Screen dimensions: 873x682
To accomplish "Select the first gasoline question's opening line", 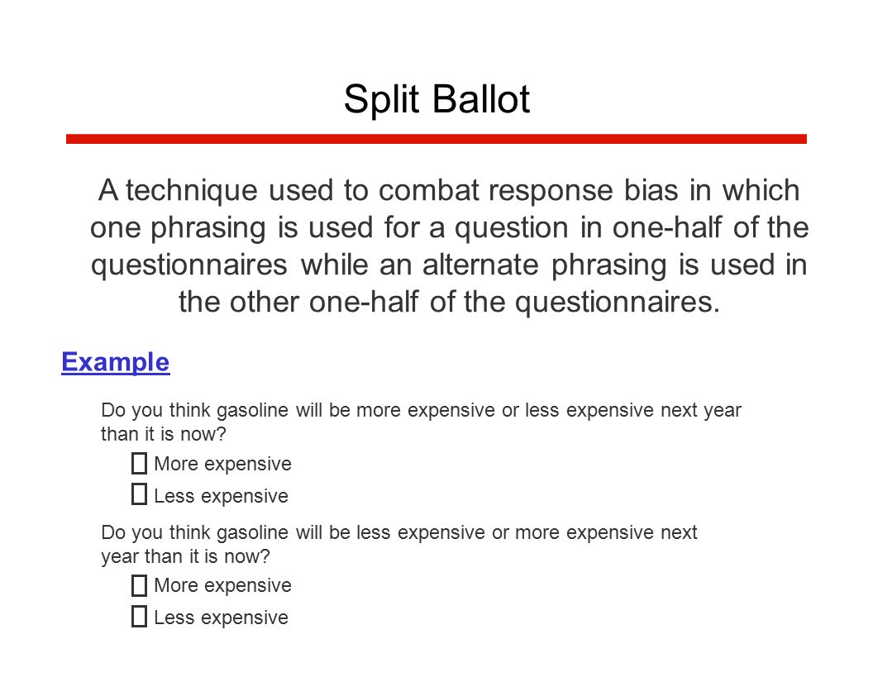I will 421,410.
